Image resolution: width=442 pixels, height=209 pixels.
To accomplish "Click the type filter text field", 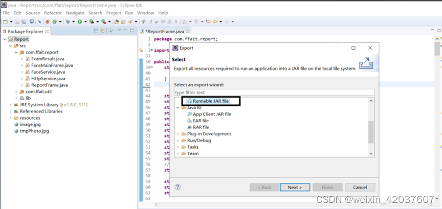I will pyautogui.click(x=274, y=92).
